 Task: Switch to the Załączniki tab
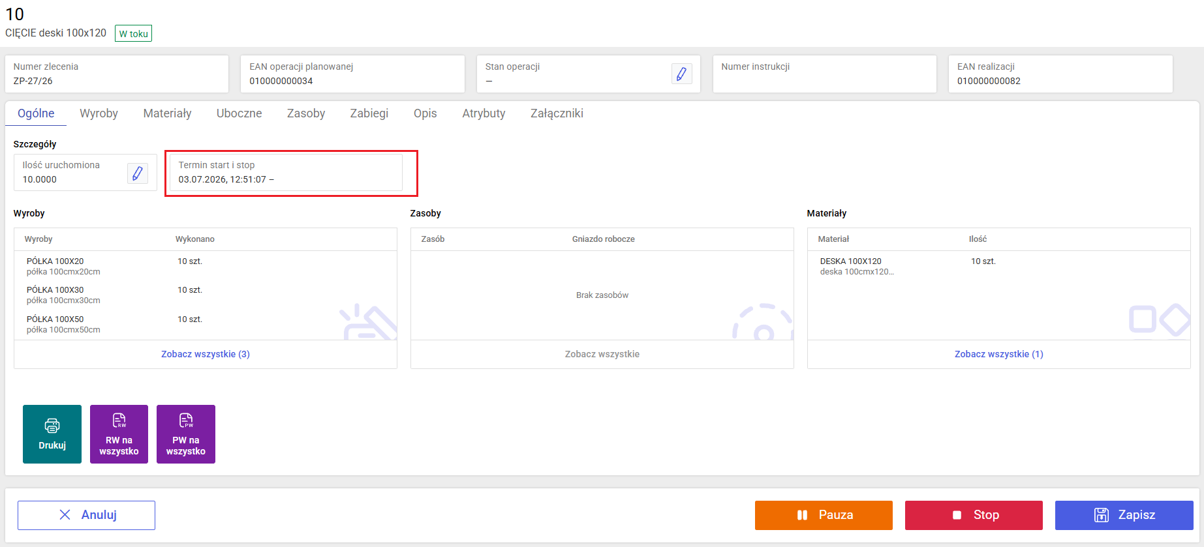(x=557, y=113)
